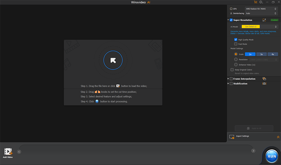Enable the Stabilization checkbox
281x165 pixels.
231,84
